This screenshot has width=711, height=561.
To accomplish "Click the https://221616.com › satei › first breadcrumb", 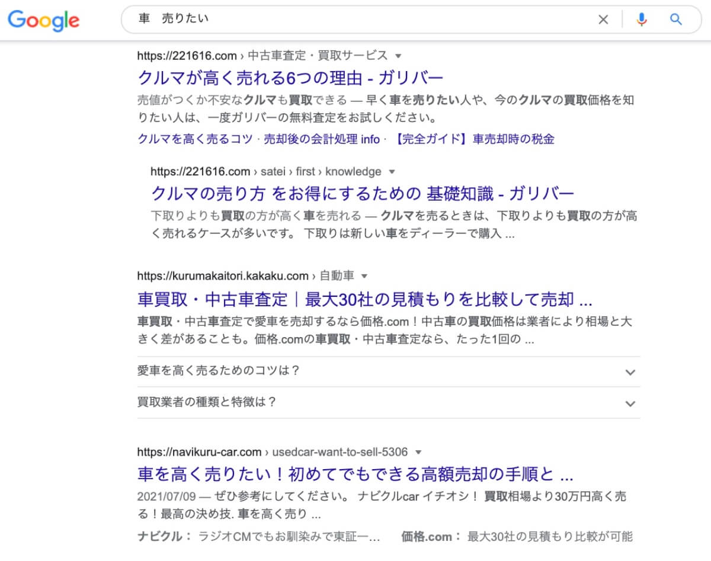I will [266, 172].
